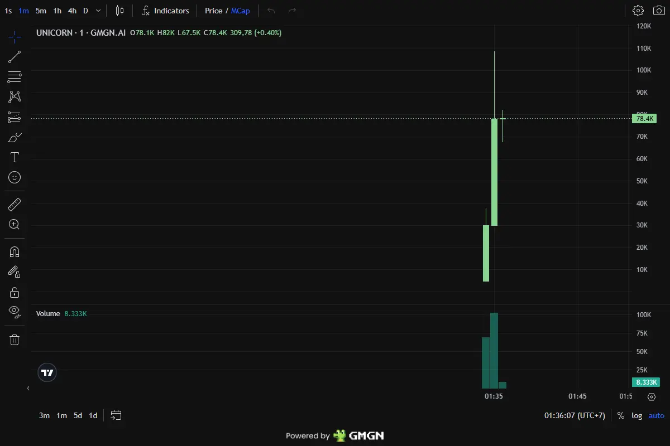This screenshot has width=670, height=446.
Task: Switch to the 4h timeframe
Action: 72,11
